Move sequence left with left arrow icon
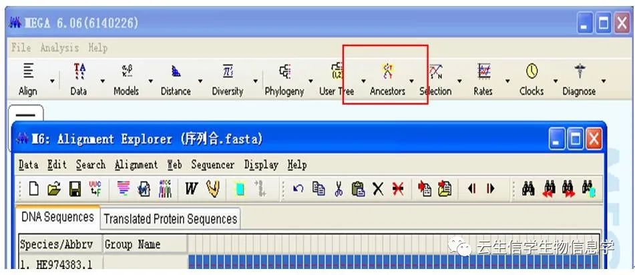 pyautogui.click(x=471, y=189)
